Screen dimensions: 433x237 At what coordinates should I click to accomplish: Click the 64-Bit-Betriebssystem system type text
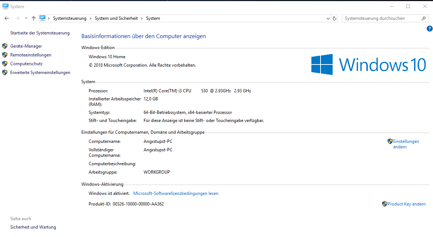(188, 112)
